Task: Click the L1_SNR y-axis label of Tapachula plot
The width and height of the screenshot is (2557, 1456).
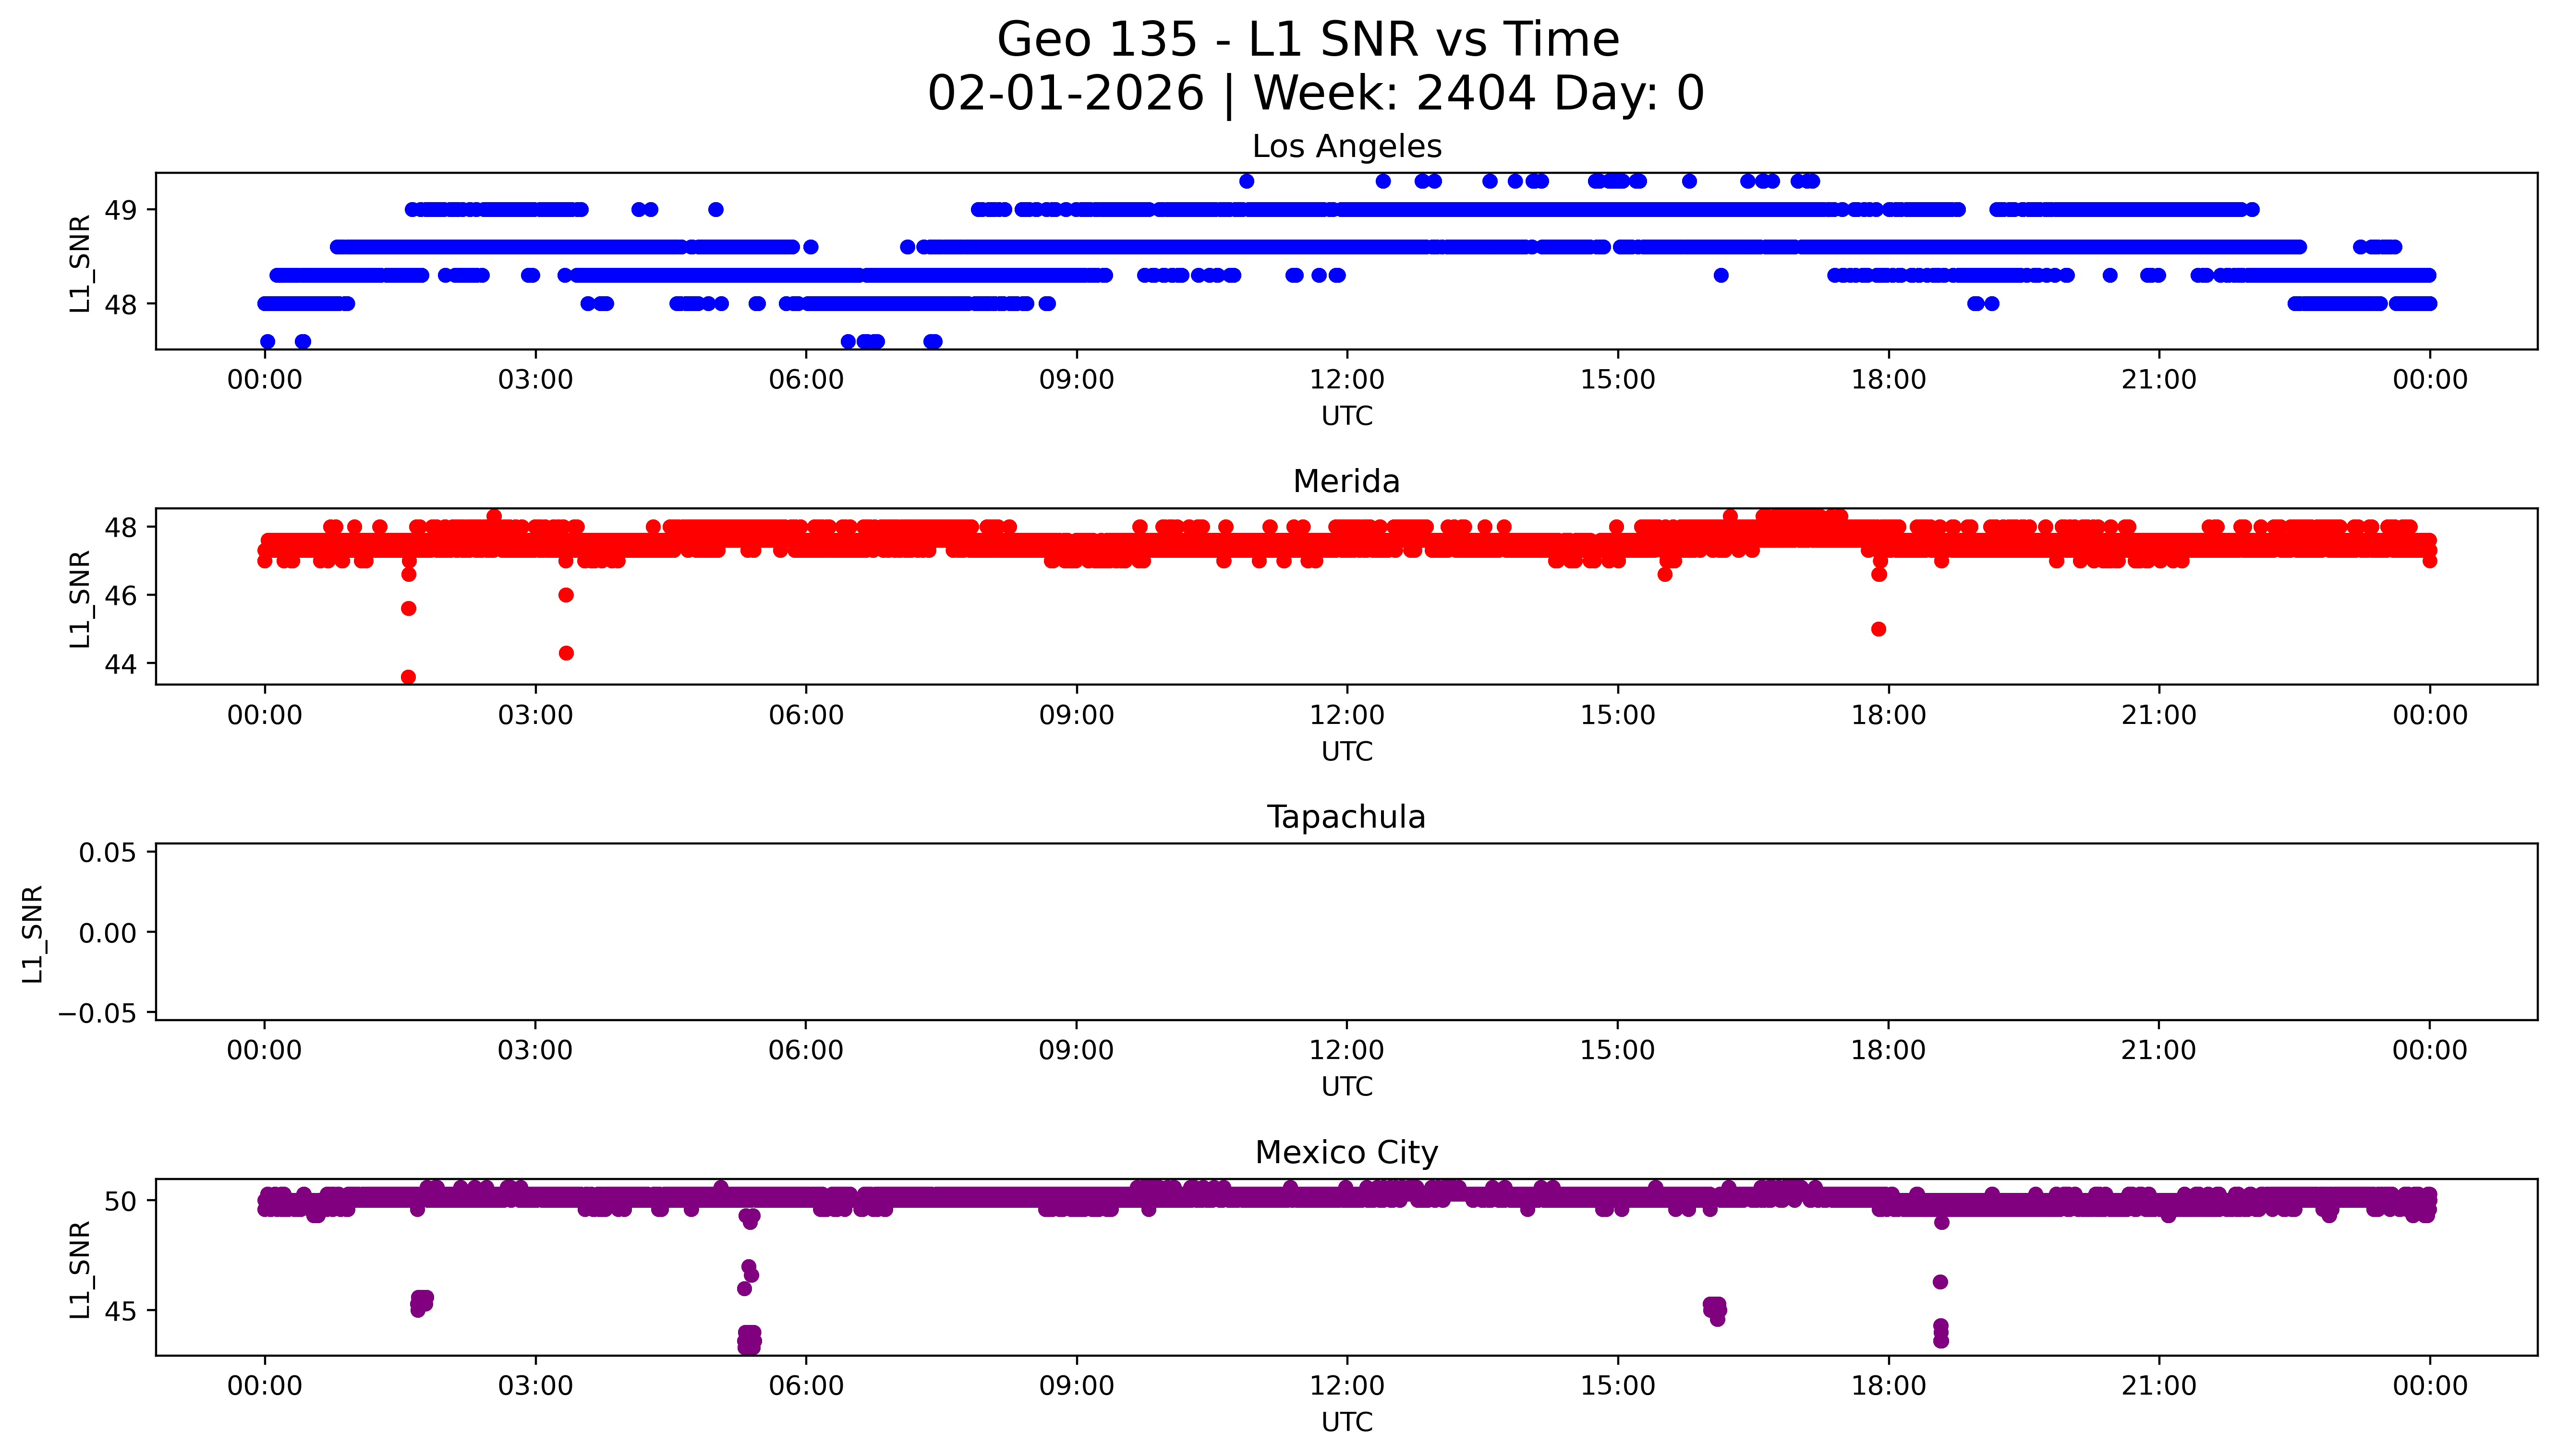Action: point(33,933)
